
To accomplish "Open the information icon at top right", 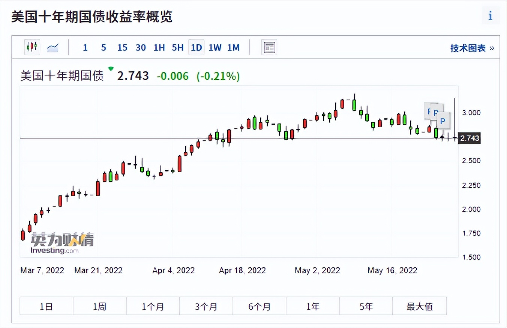I will (x=490, y=16).
